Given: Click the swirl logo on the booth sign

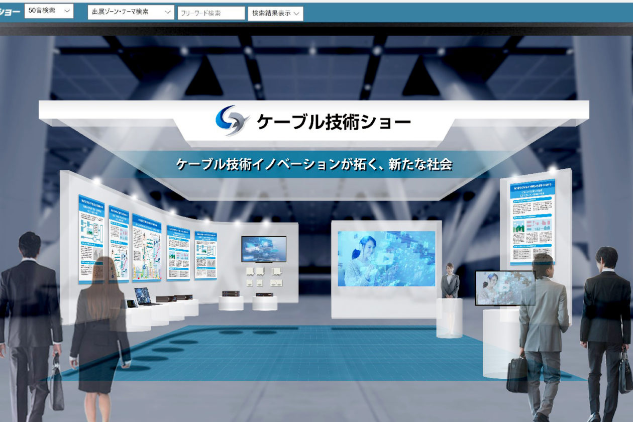Looking at the screenshot, I should (233, 121).
